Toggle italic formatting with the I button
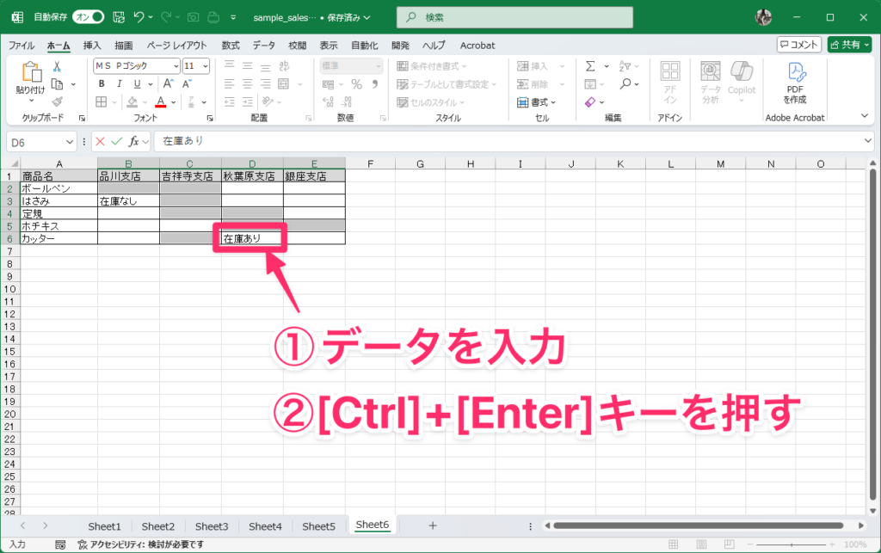Screen dimensions: 881x553 tap(118, 83)
